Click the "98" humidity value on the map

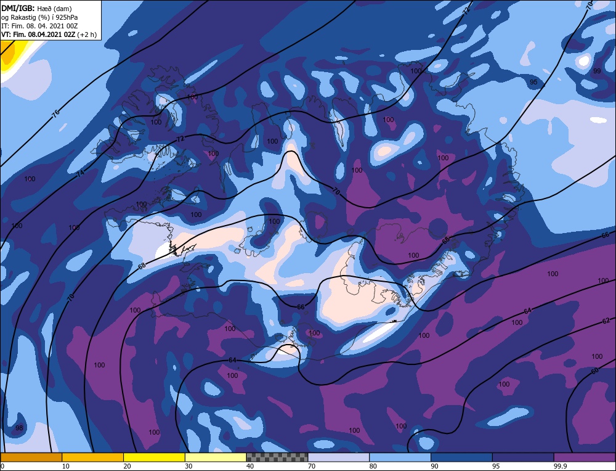pos(19,428)
